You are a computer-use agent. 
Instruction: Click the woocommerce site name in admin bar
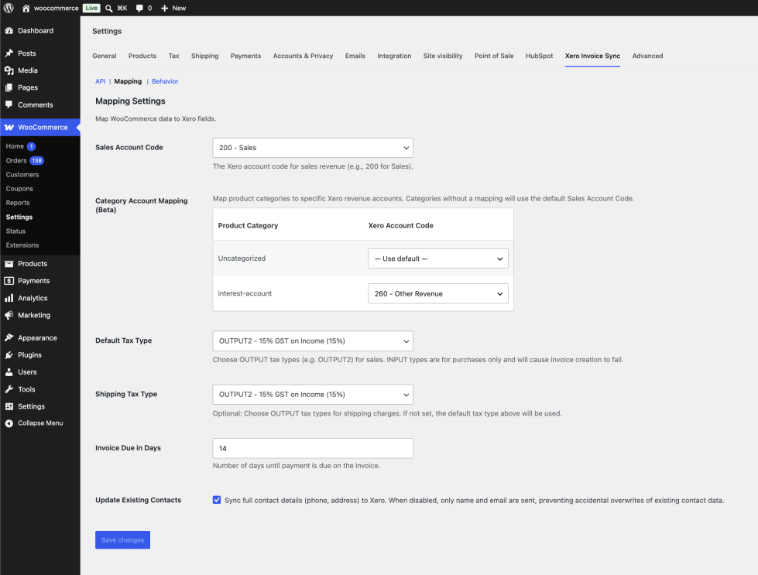[x=56, y=9]
